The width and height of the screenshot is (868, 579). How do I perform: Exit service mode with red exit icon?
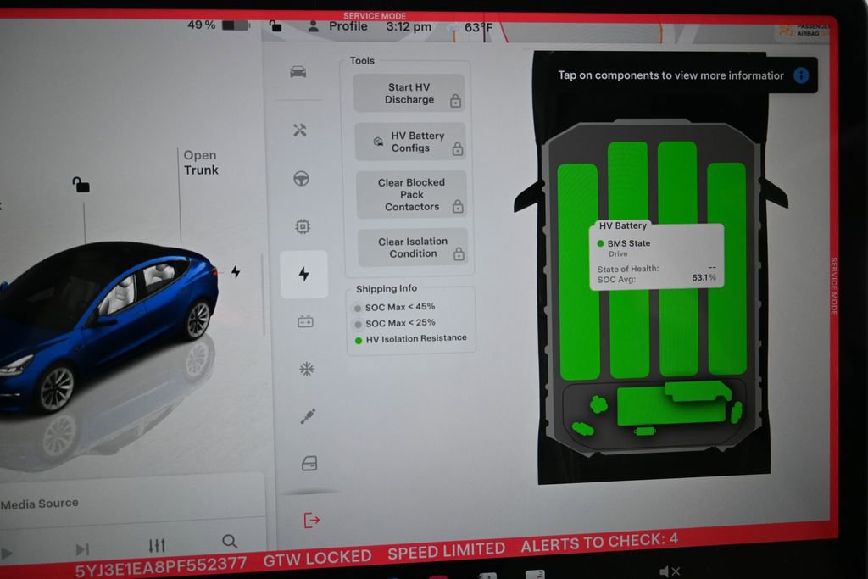(312, 520)
